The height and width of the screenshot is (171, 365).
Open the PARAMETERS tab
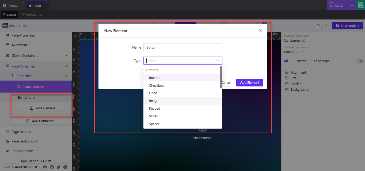(32, 15)
